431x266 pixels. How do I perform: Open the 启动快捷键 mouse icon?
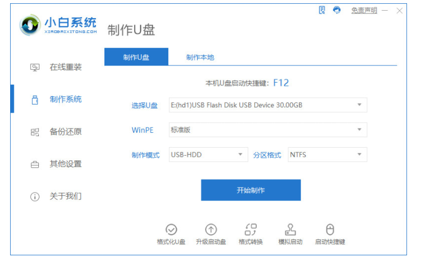330,229
